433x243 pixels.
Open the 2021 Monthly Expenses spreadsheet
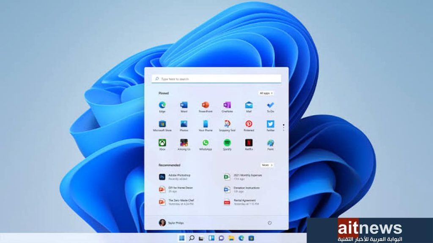click(243, 177)
